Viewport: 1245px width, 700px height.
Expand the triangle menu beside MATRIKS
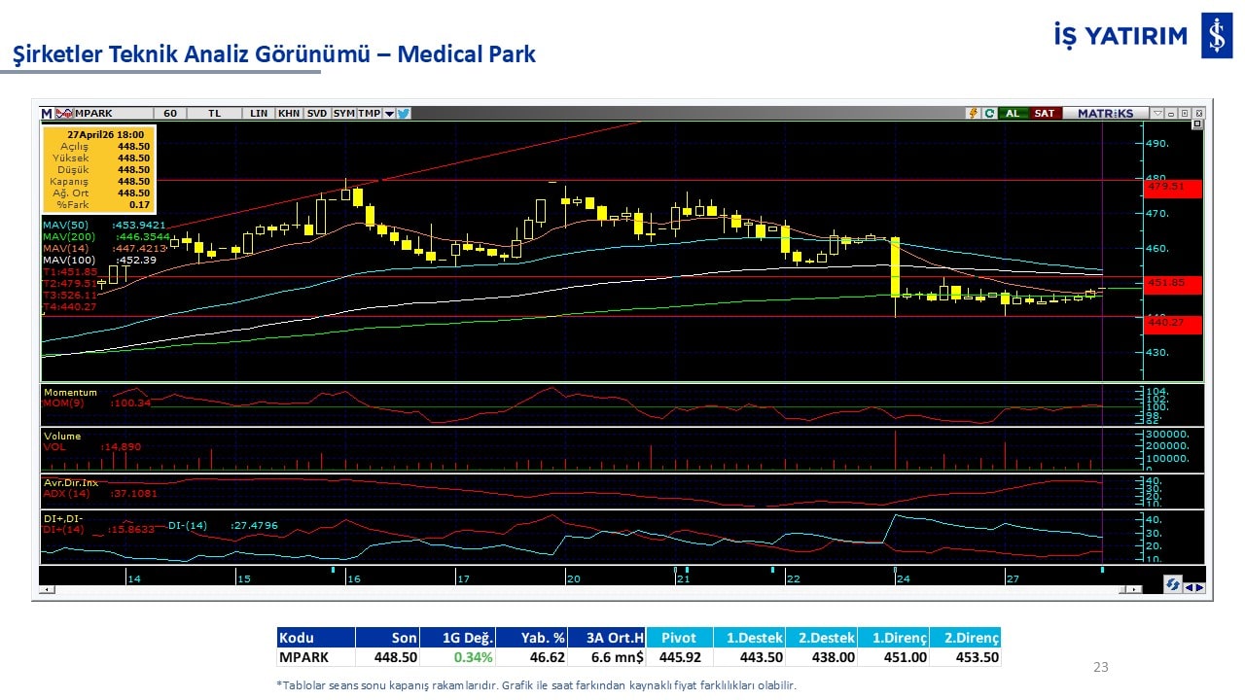coord(1156,114)
